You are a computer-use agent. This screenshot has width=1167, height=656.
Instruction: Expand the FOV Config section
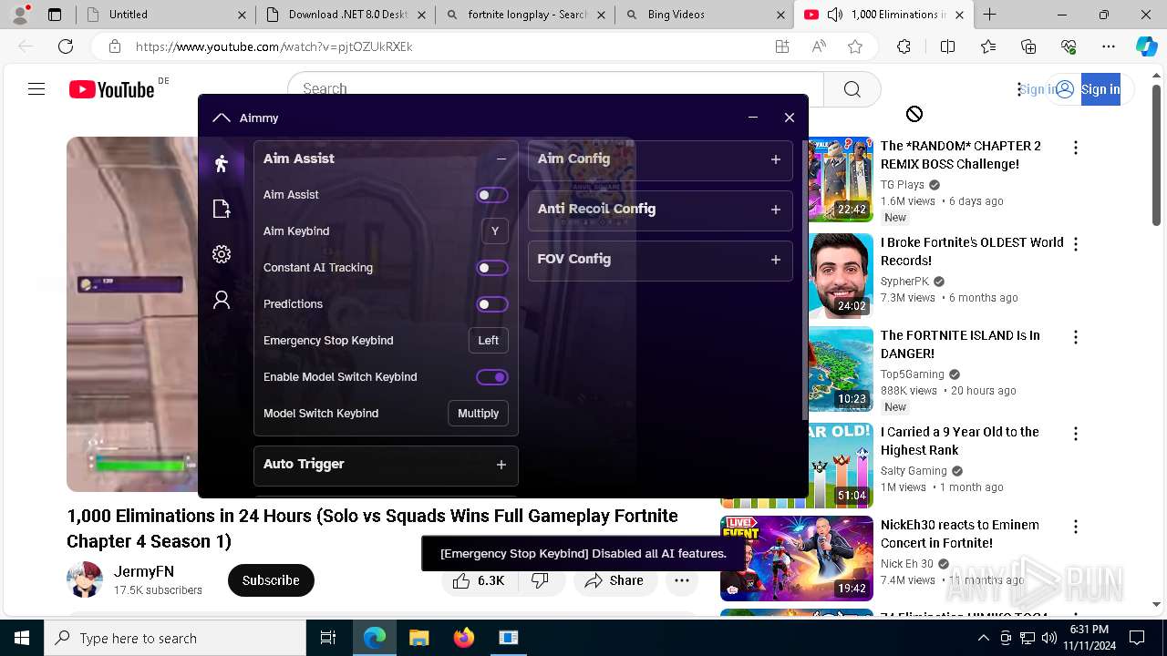point(776,260)
